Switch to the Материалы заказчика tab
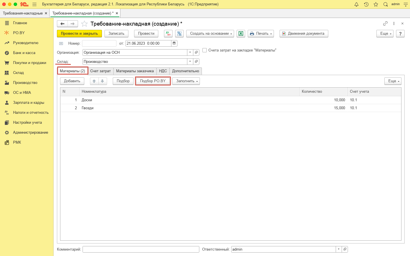410x256 pixels. point(135,71)
